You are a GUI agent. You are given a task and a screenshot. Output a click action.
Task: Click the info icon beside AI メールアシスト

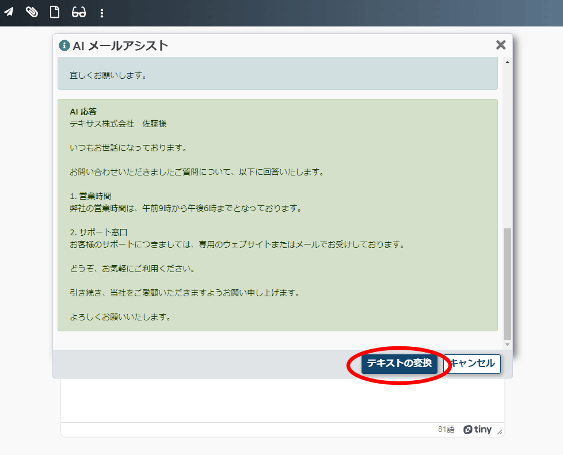click(64, 45)
